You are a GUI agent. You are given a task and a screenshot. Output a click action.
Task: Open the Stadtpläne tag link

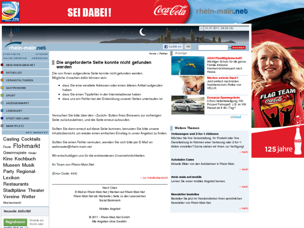13,190
